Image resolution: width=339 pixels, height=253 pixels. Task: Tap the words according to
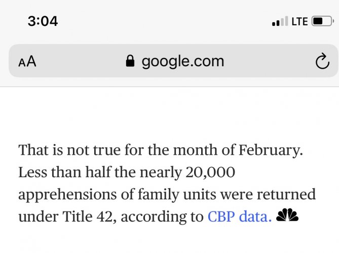[162, 217]
